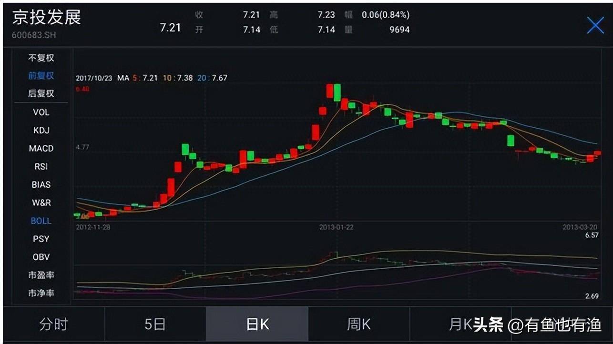This screenshot has height=344, width=613.
Task: Show the W&R indicator
Action: (41, 203)
